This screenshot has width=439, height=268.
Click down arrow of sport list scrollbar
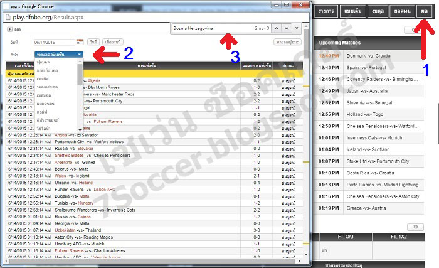pyautogui.click(x=80, y=129)
